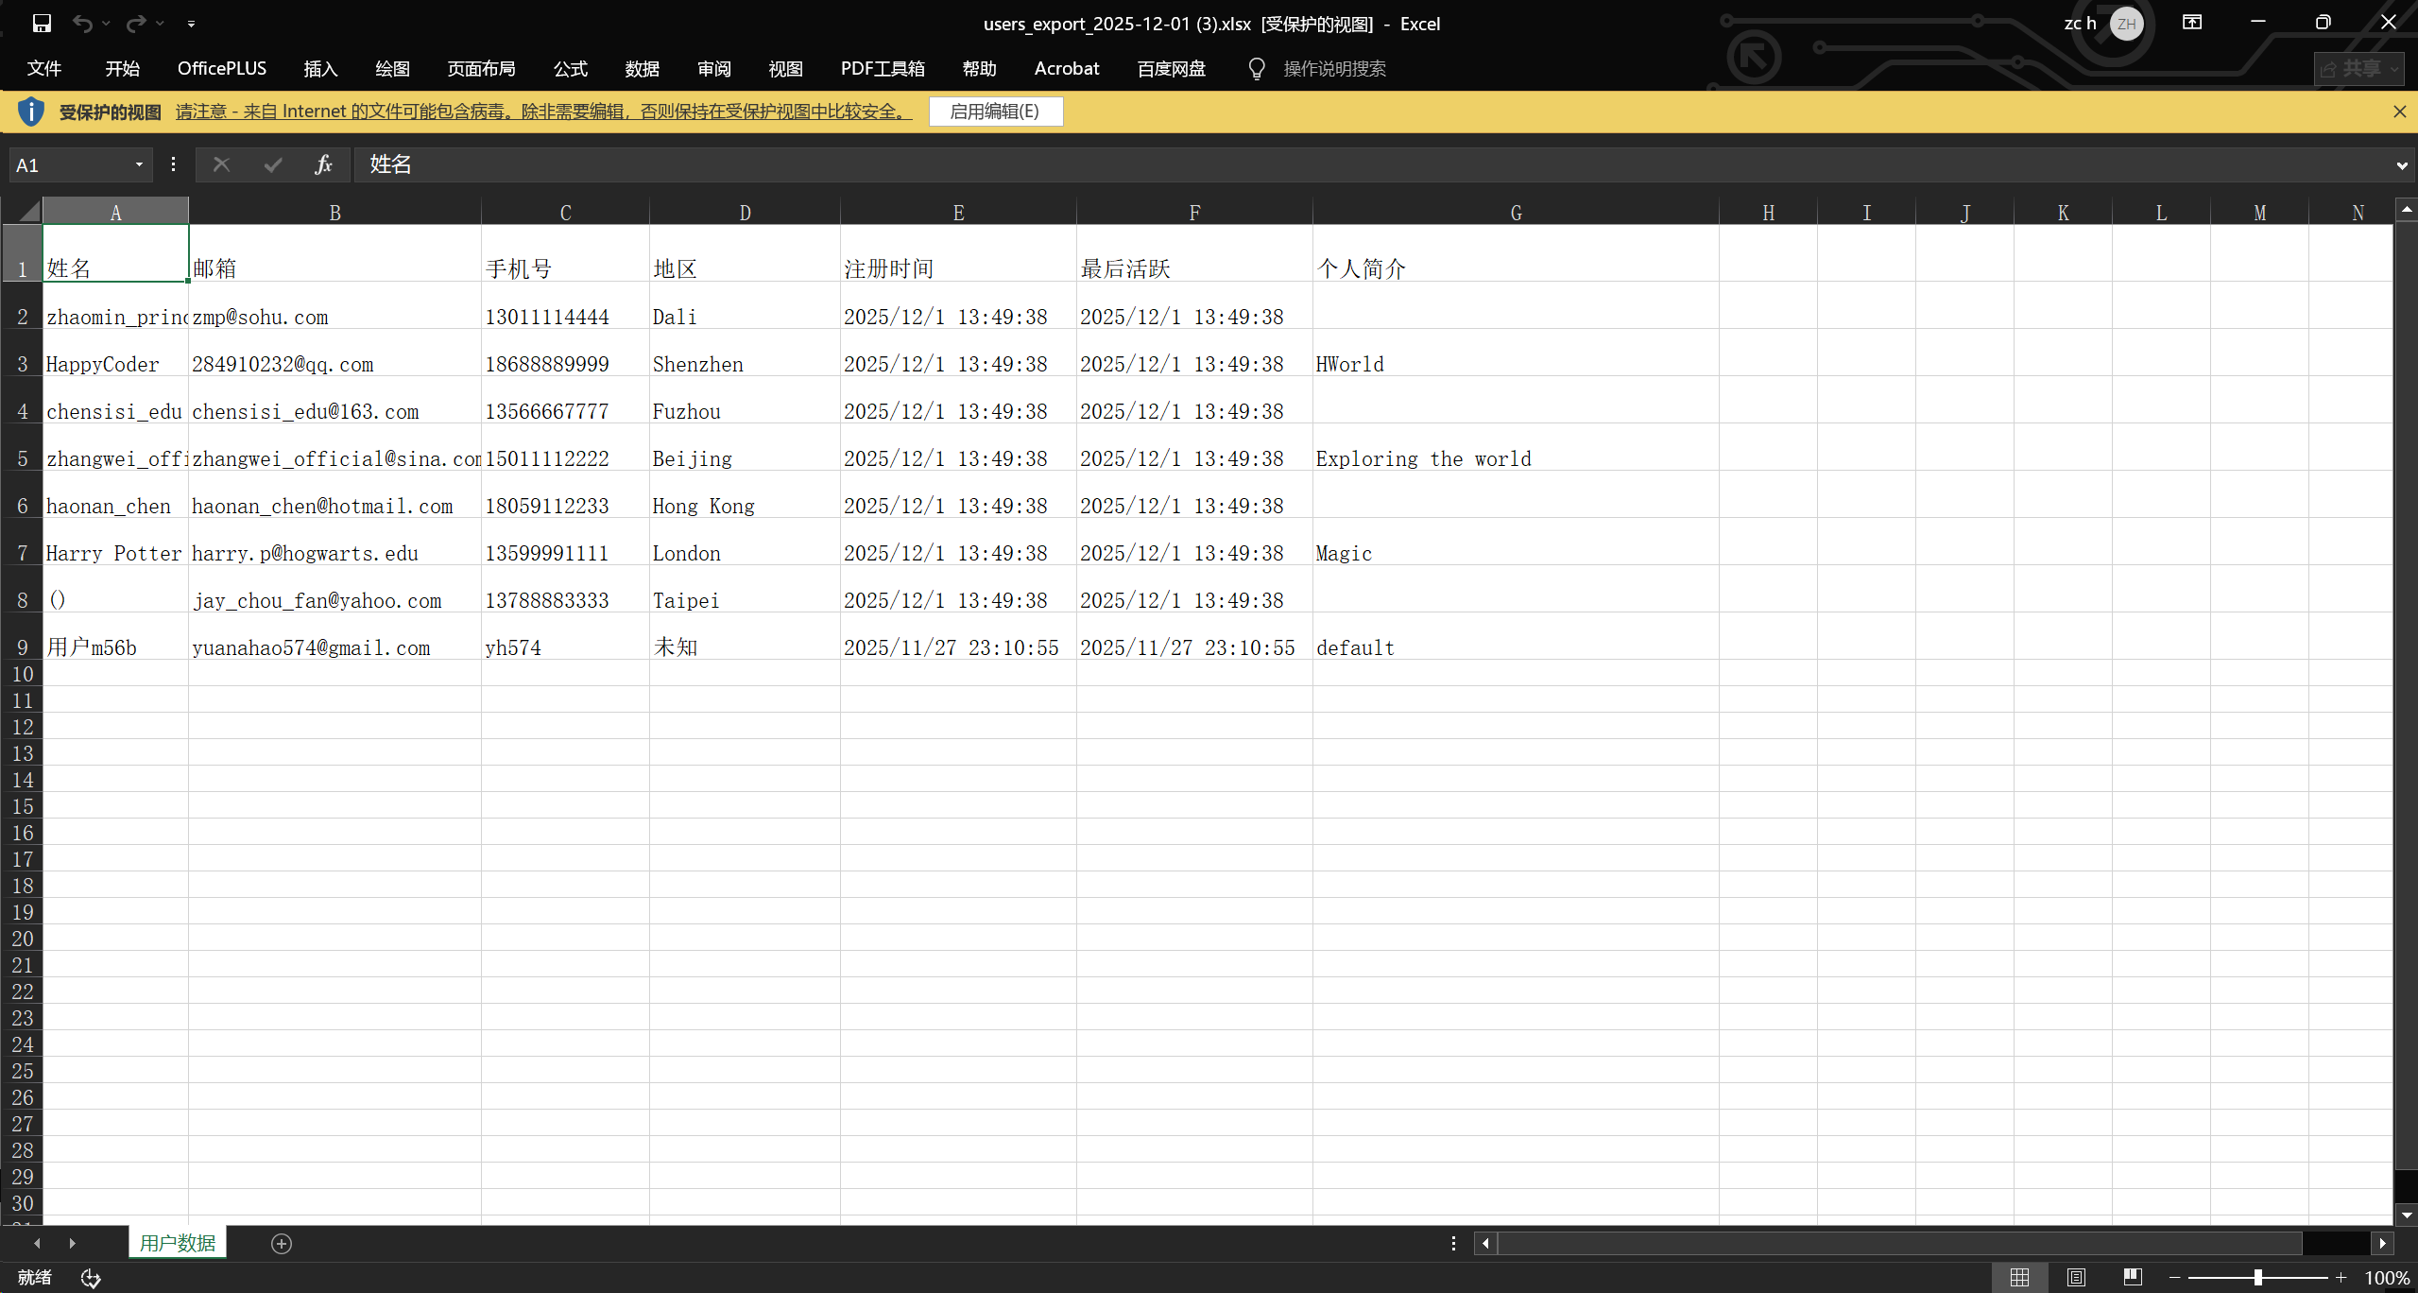
Task: Click the accessibility checker status bar icon
Action: pos(91,1278)
